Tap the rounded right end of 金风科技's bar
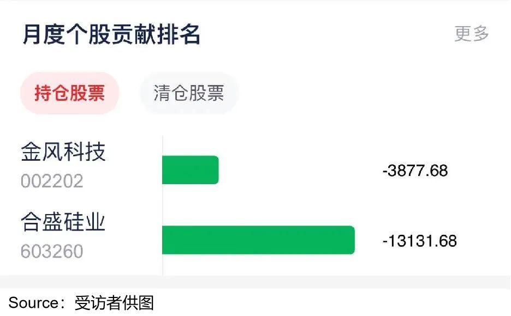511x316 pixels. [216, 170]
